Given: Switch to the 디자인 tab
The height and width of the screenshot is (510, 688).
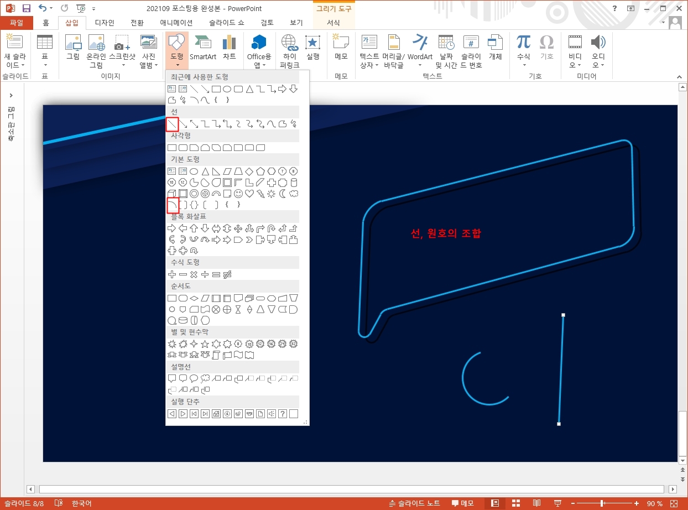Looking at the screenshot, I should coord(105,23).
